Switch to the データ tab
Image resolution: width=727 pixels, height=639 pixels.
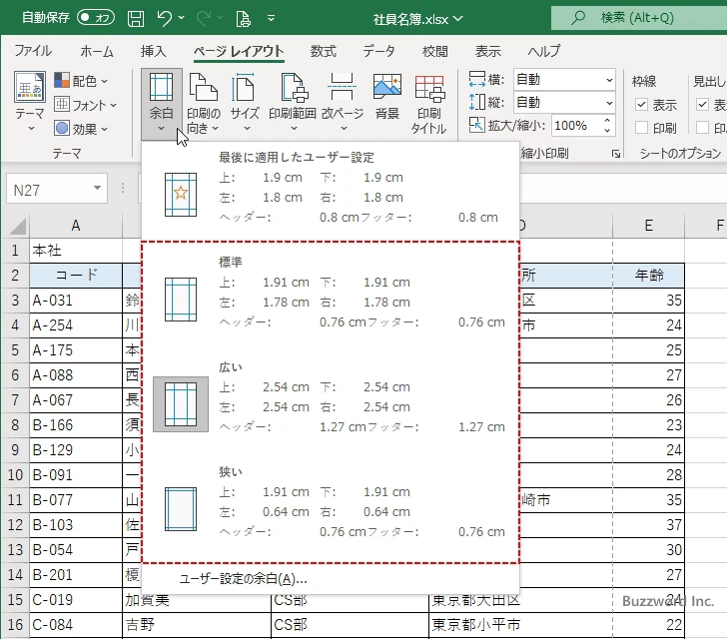click(378, 51)
